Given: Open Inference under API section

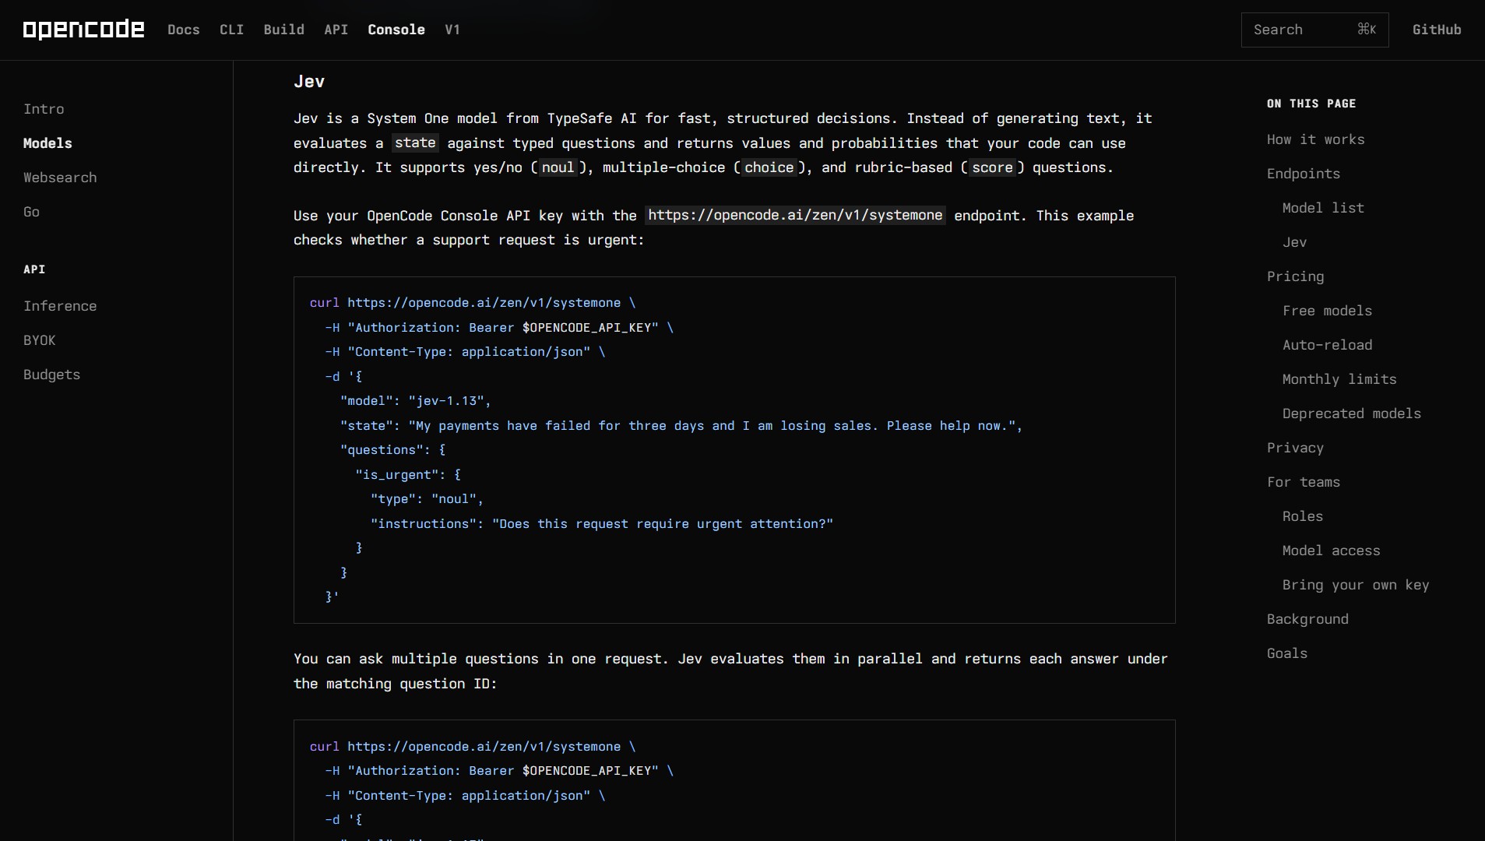Looking at the screenshot, I should point(60,306).
